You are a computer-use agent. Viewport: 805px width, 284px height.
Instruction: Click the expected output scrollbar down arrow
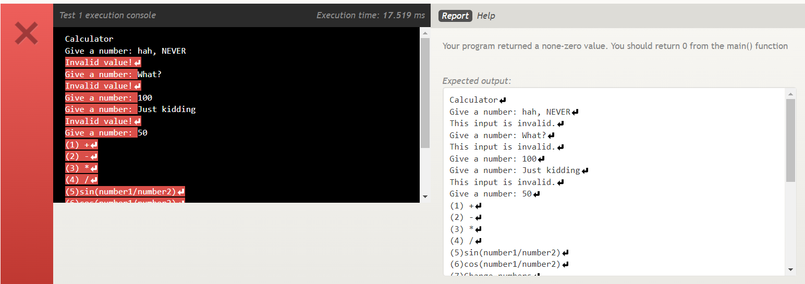790,270
